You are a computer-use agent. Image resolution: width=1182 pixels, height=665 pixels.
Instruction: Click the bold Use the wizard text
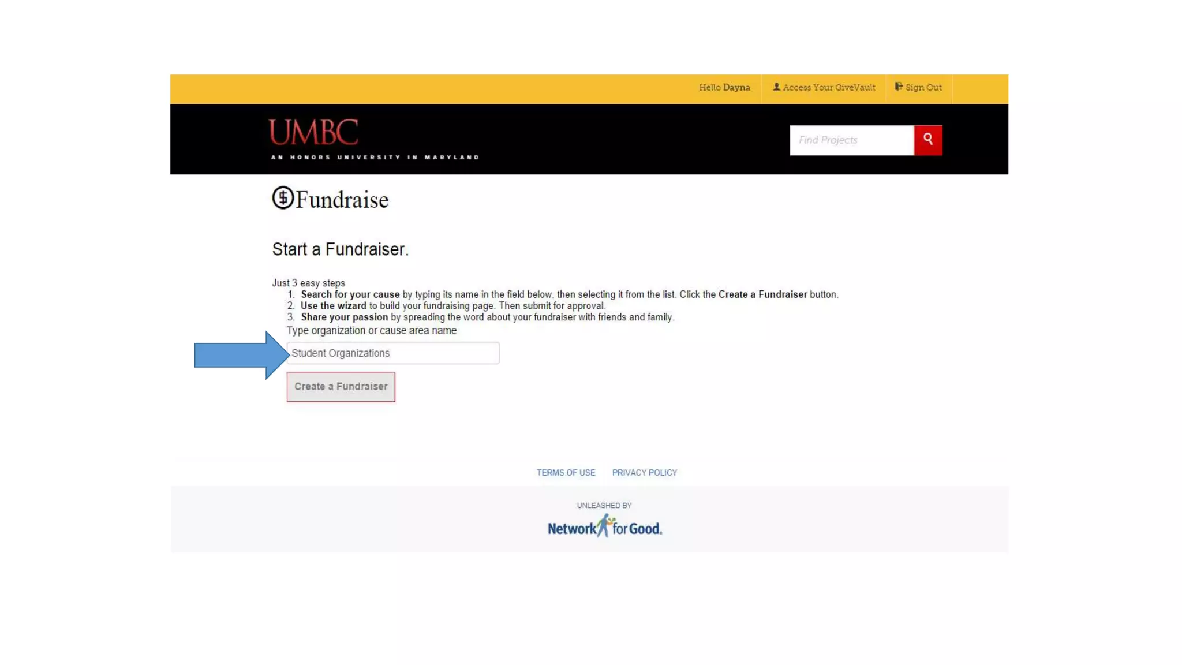click(333, 306)
